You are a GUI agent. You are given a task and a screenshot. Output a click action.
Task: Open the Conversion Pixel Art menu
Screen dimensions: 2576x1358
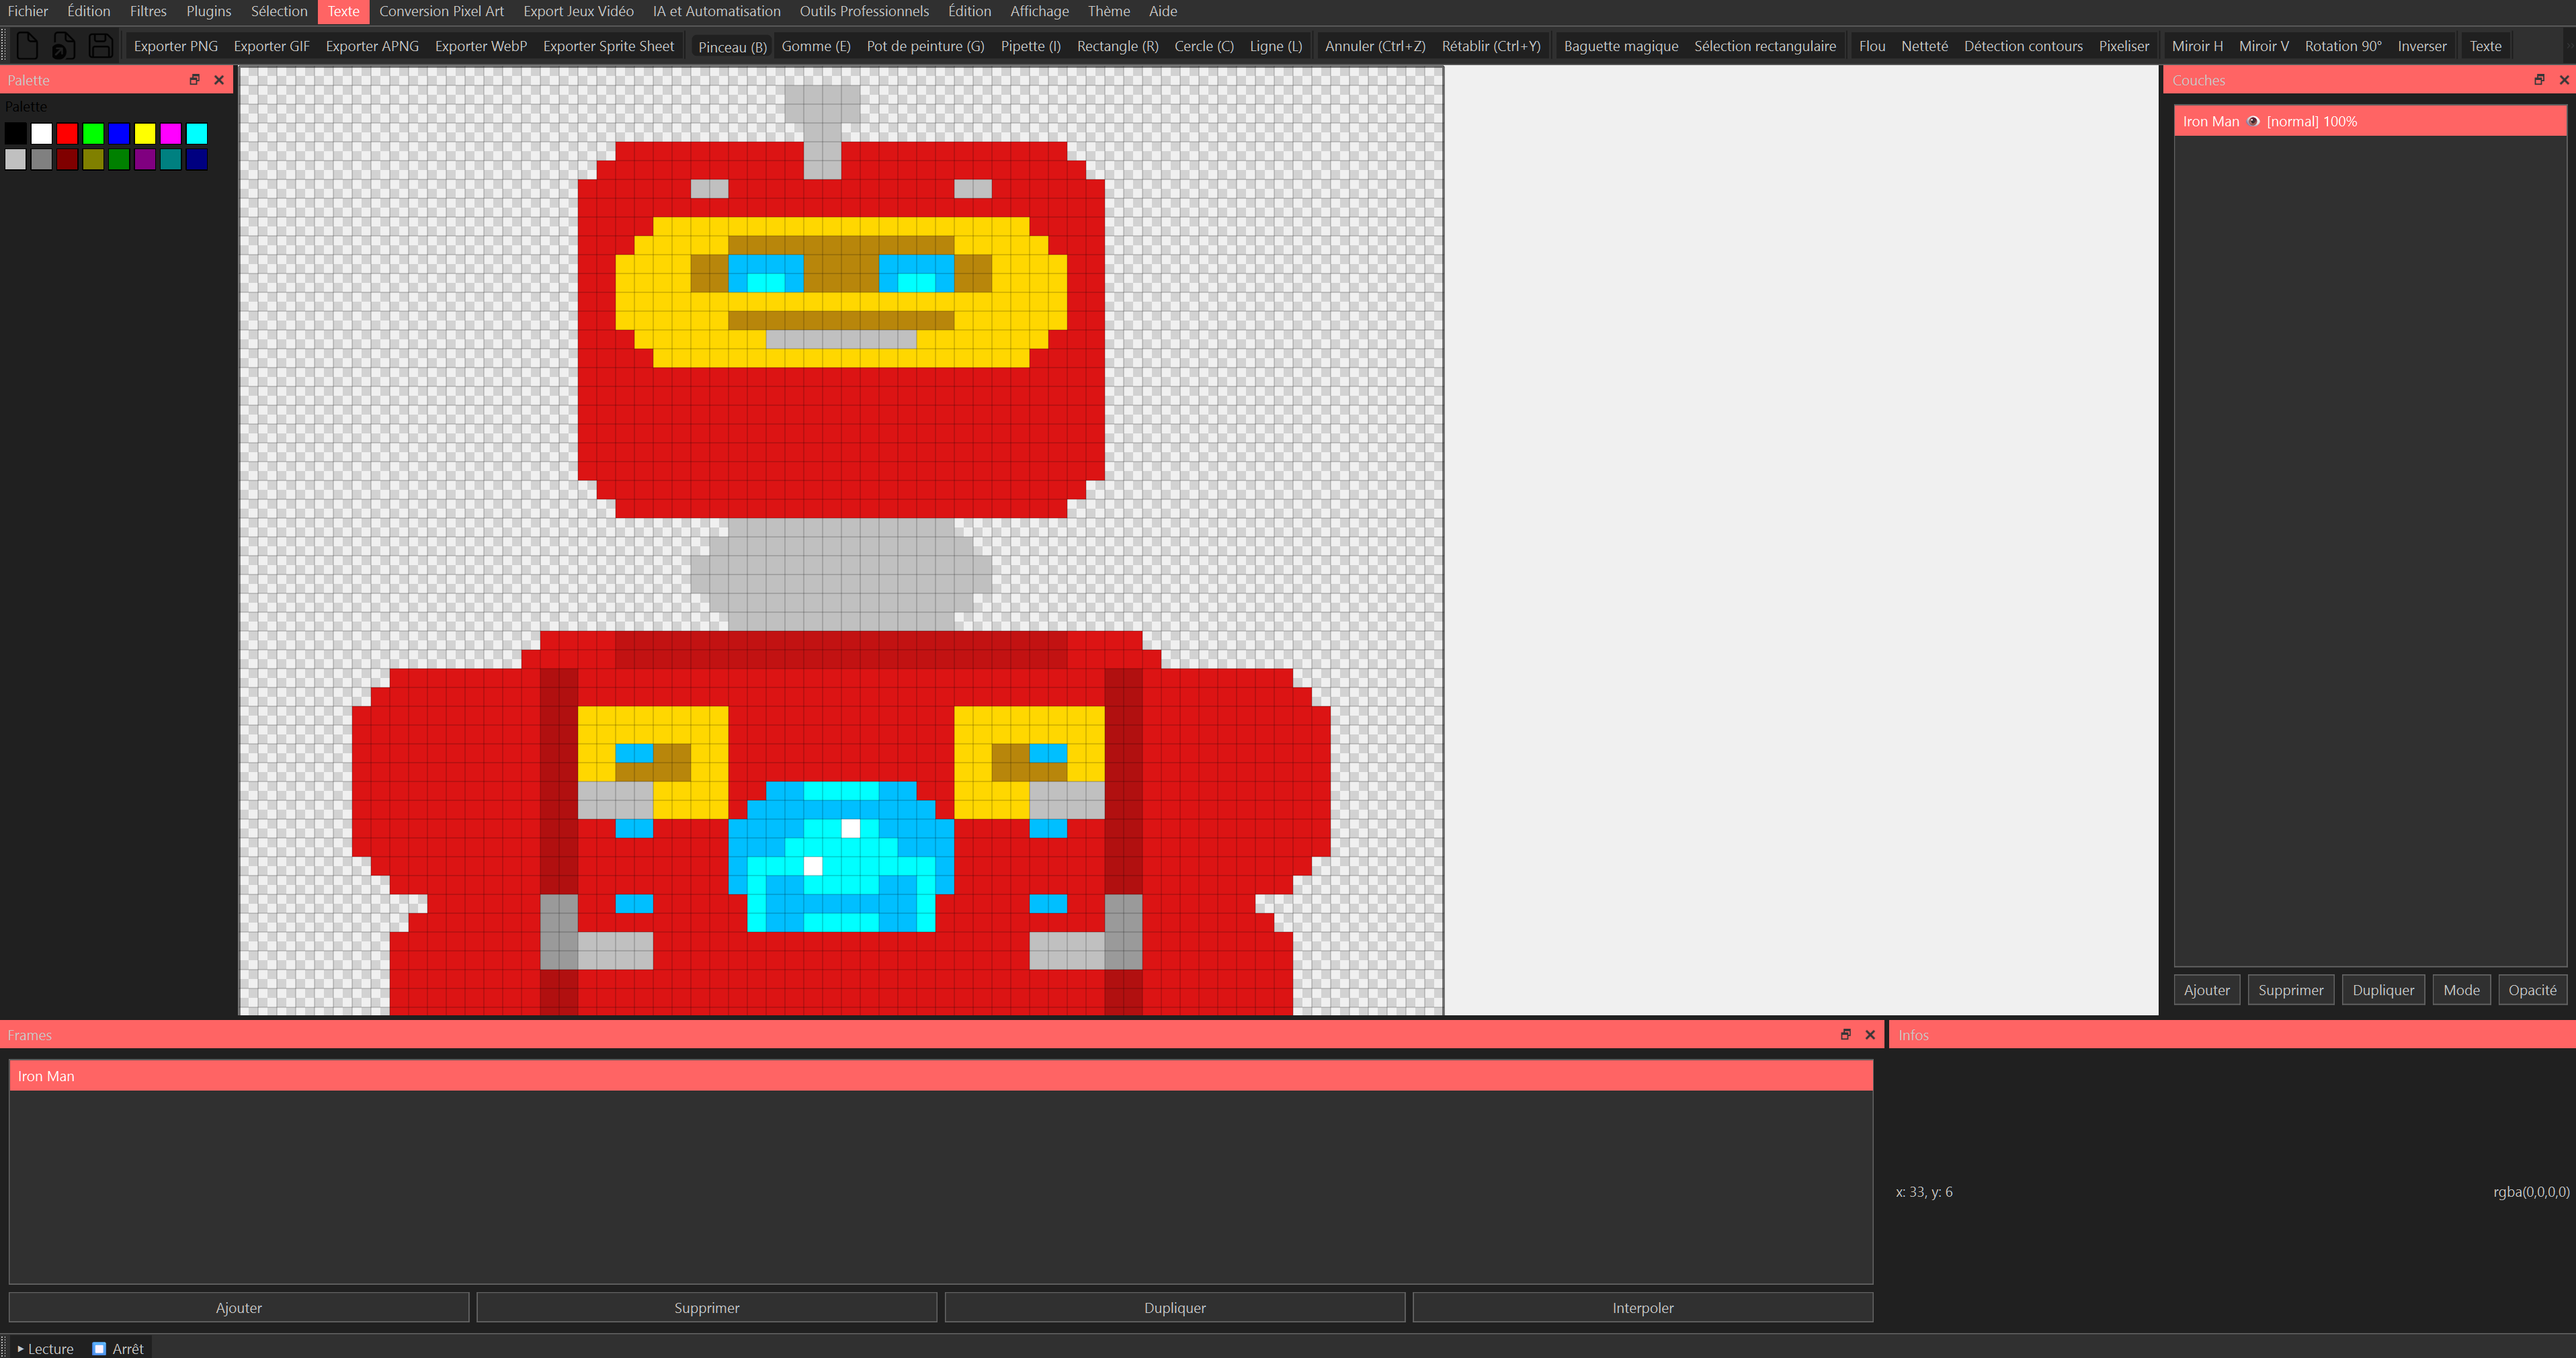tap(441, 11)
